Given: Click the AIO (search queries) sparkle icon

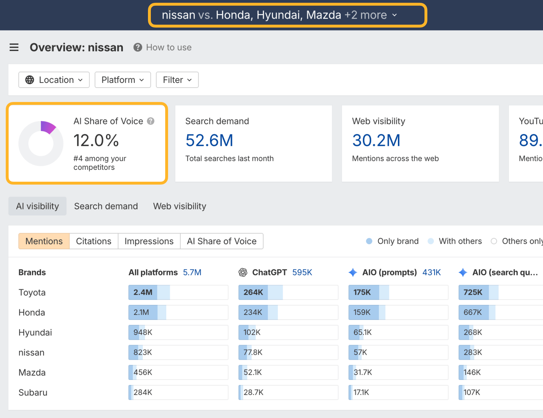Looking at the screenshot, I should click(463, 273).
